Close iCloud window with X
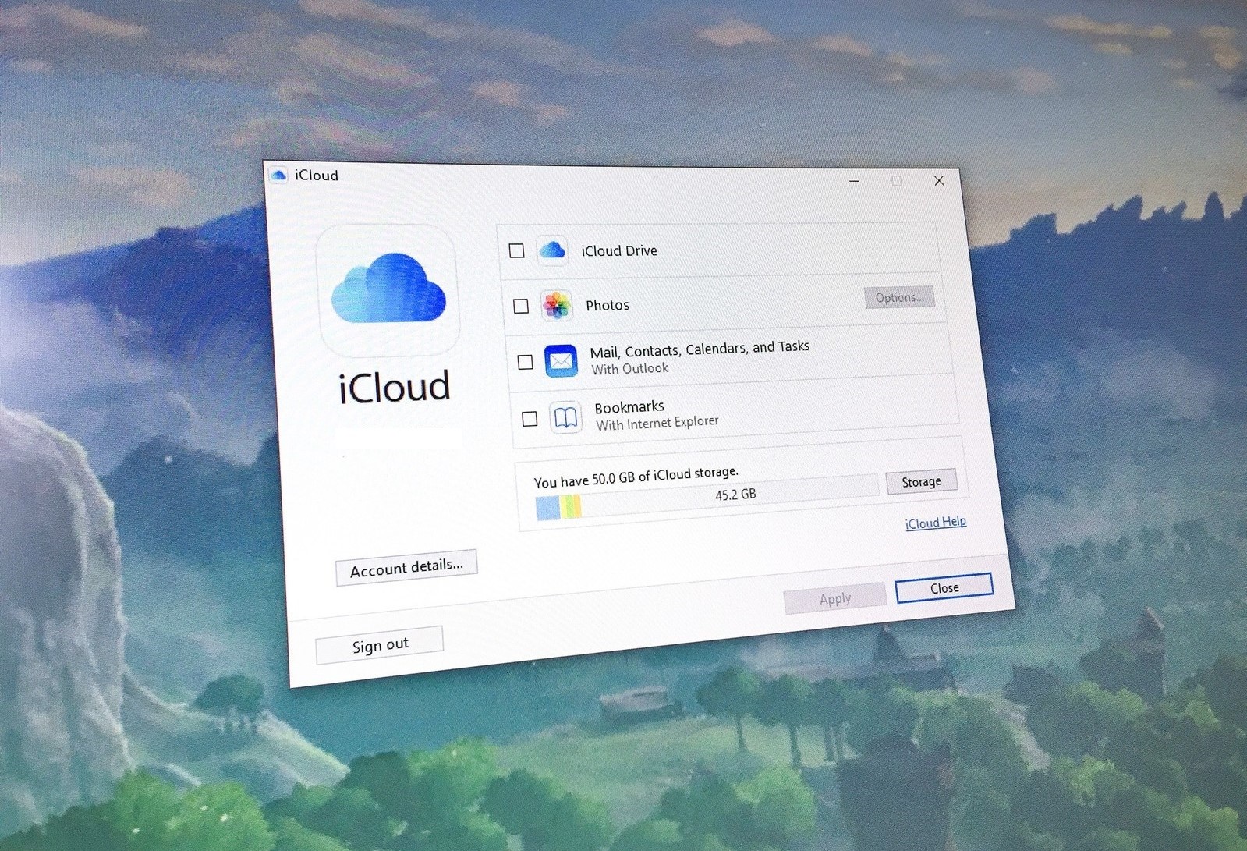The width and height of the screenshot is (1247, 851). (939, 181)
